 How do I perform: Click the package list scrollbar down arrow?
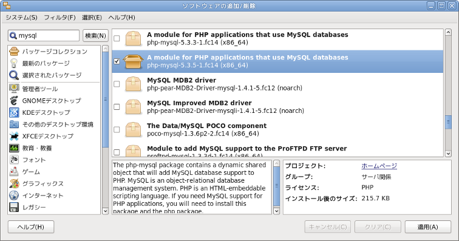click(x=448, y=154)
